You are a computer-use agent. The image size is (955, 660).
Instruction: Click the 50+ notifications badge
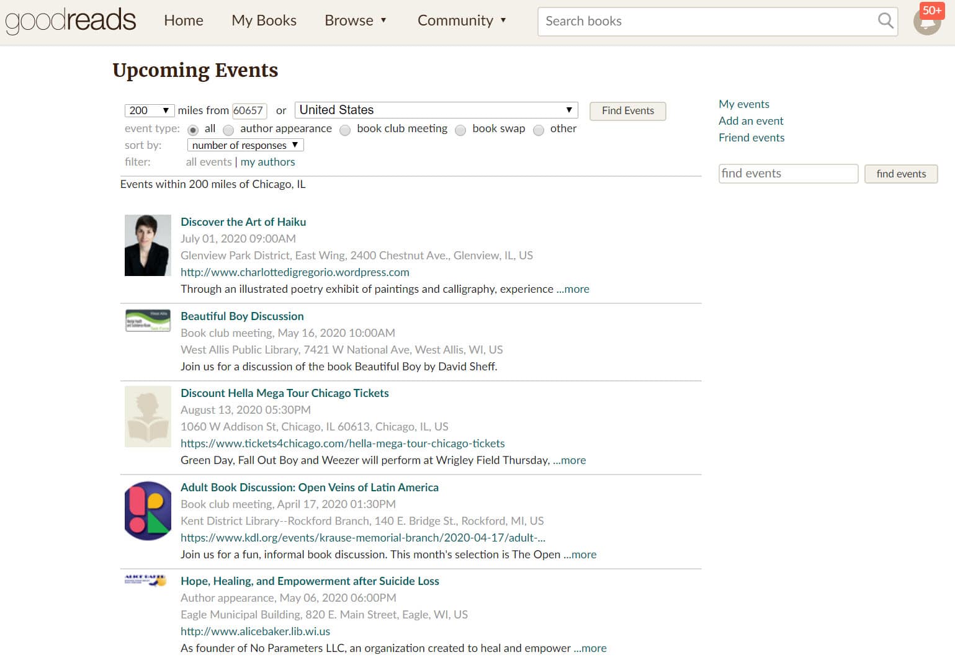pyautogui.click(x=931, y=10)
